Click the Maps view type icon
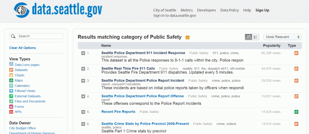This screenshot has width=309, height=134. [x=11, y=80]
